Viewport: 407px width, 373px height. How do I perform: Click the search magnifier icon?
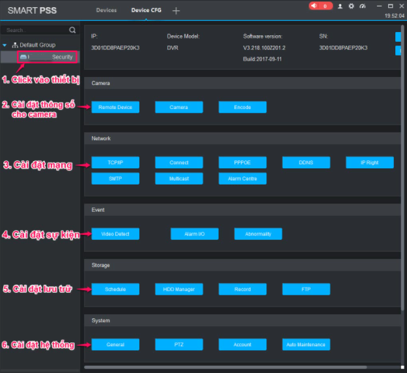click(72, 30)
